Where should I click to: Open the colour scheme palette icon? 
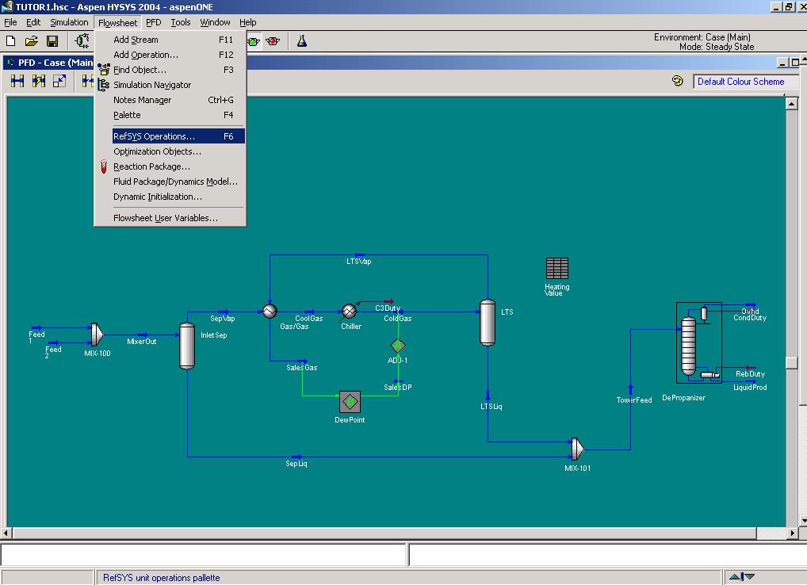coord(677,81)
